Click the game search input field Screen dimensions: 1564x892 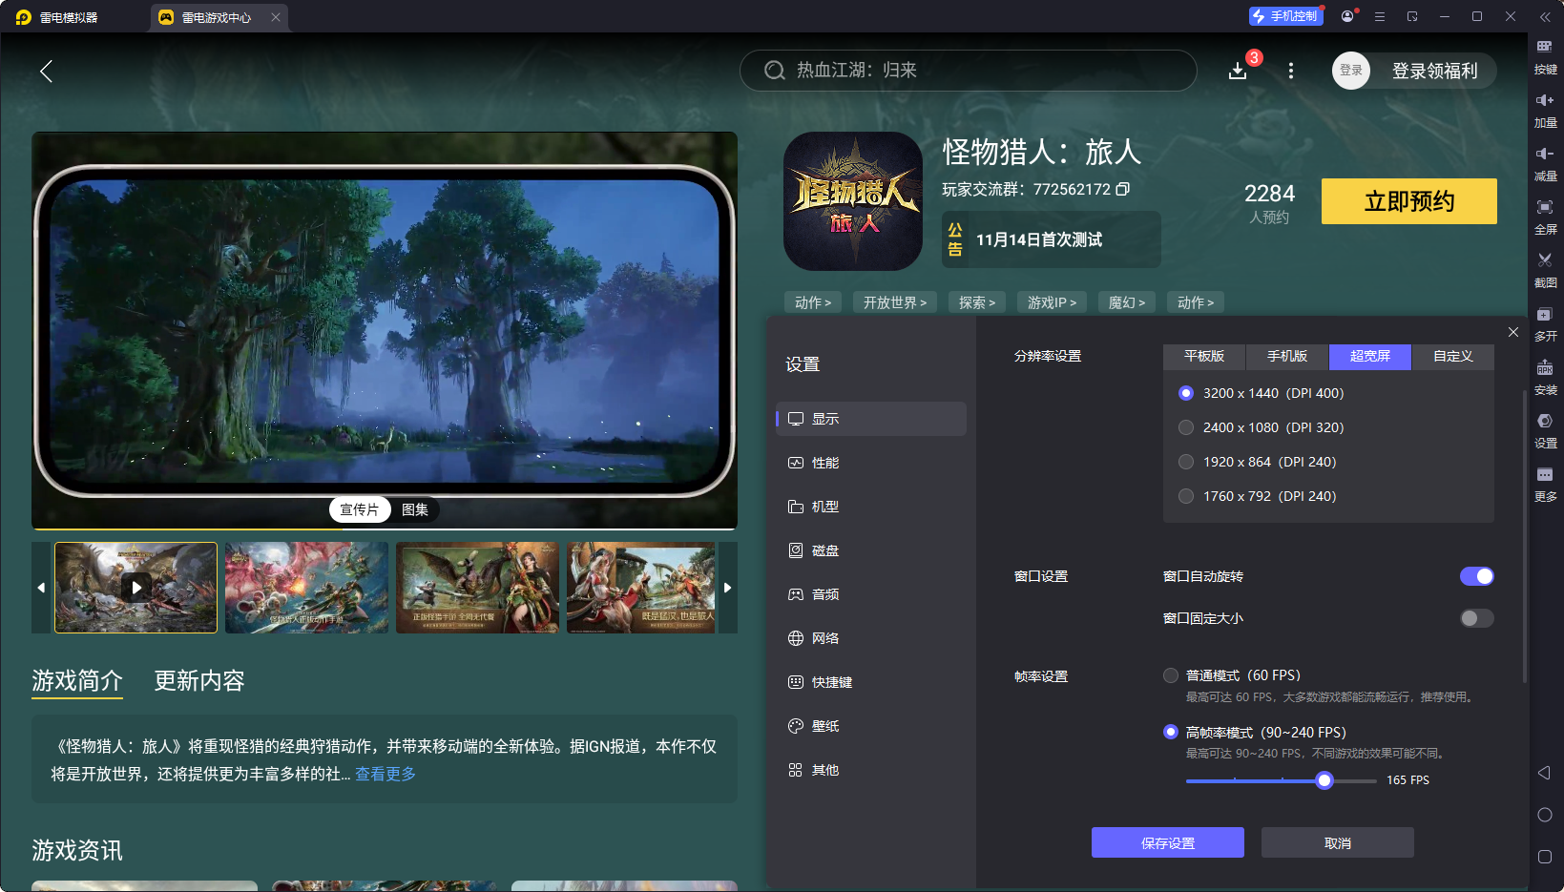968,70
